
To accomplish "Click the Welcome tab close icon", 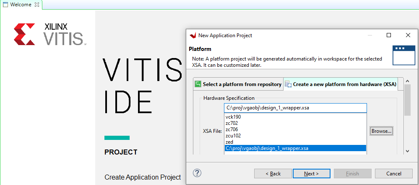I will pos(36,5).
